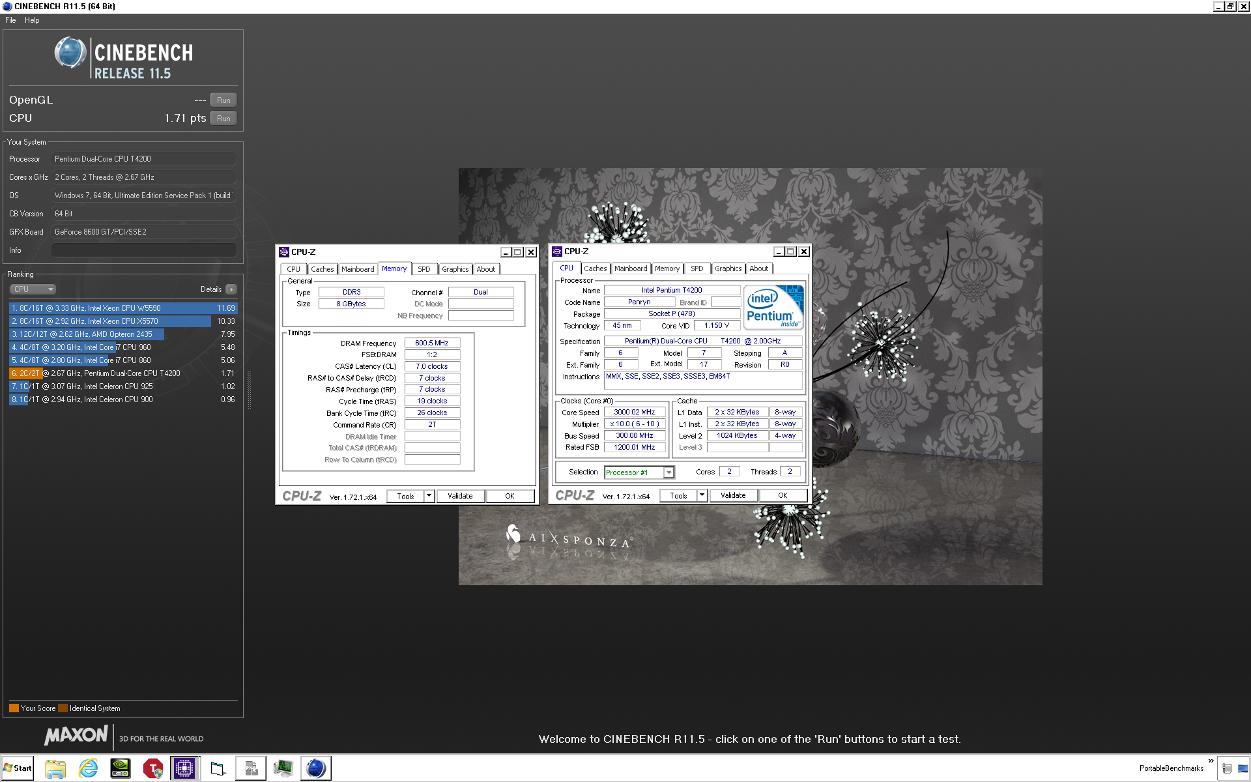1251x782 pixels.
Task: Click Validate in Memory CPU-Z window
Action: pyautogui.click(x=460, y=497)
